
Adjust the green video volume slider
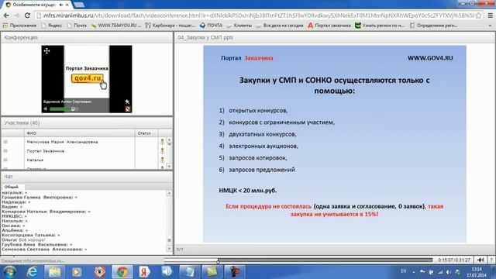click(63, 109)
